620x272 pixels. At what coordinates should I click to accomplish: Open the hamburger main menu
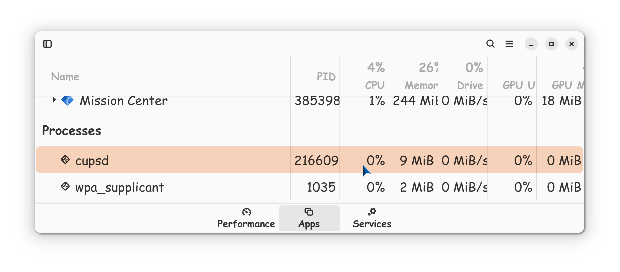(x=509, y=44)
